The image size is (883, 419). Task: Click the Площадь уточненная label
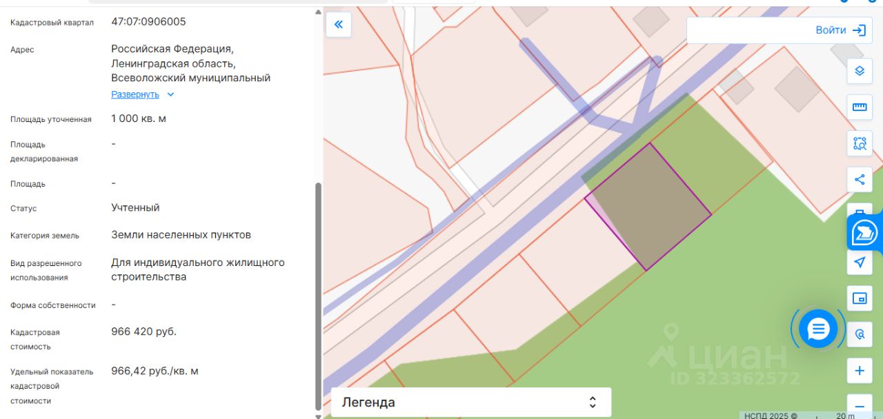pos(51,119)
